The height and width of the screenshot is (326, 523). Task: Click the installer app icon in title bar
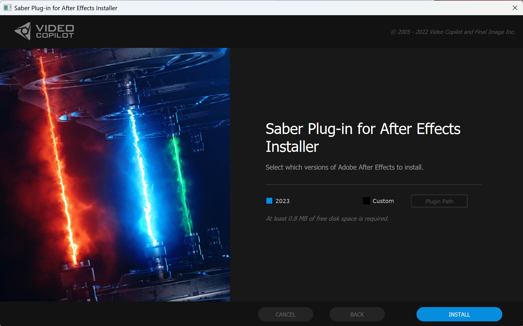tap(7, 8)
